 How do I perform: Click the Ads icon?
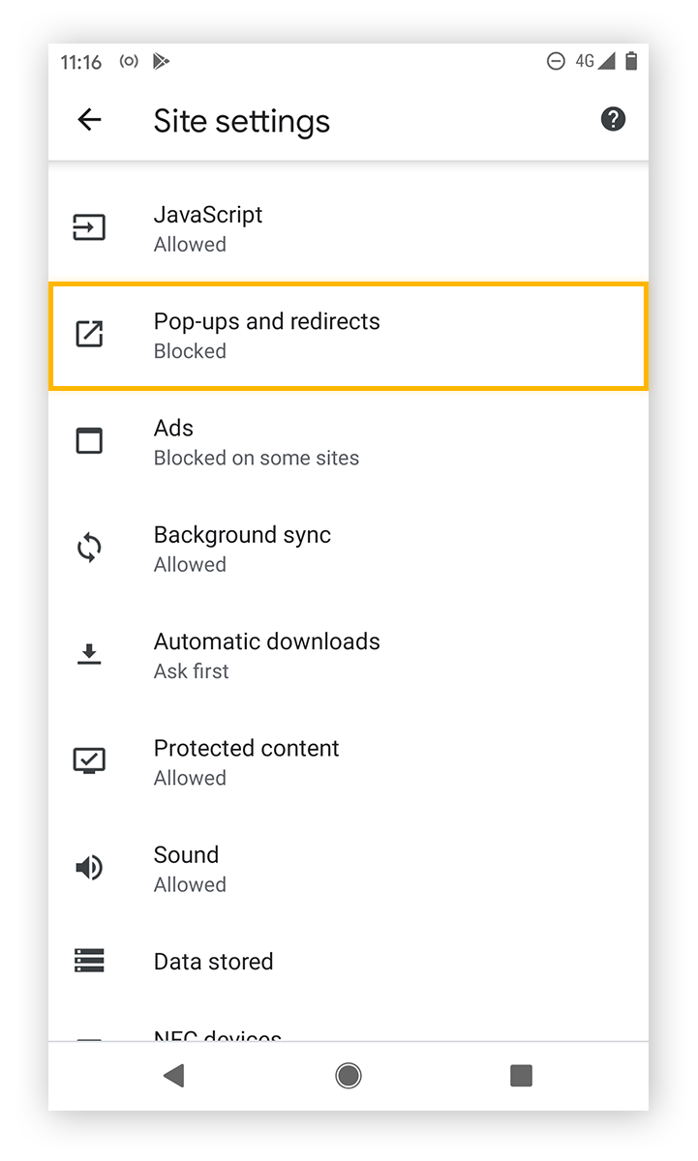coord(89,440)
